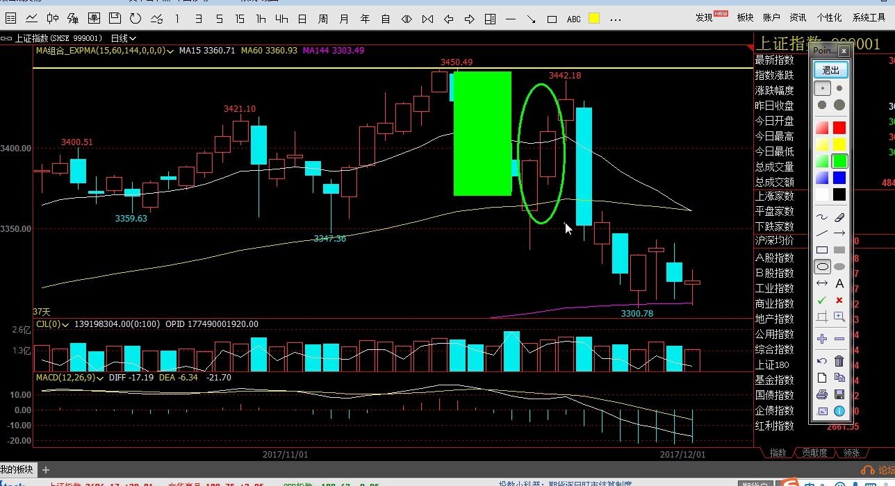
Task: Click the blue minus icon in Pointofix
Action: click(839, 339)
